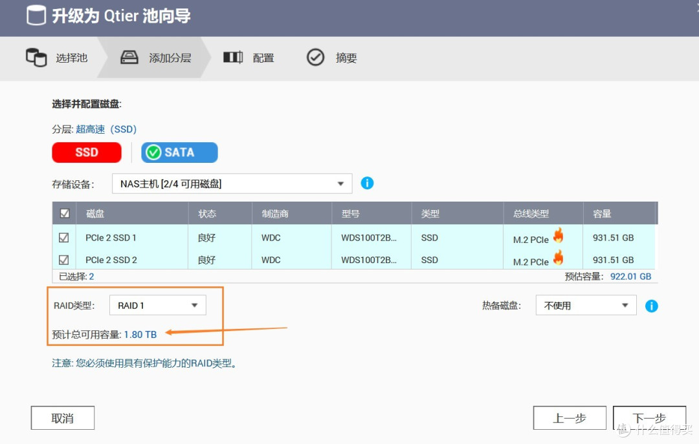Open the 存储设备 NAS主机 dropdown
The height and width of the screenshot is (444, 699).
click(232, 184)
